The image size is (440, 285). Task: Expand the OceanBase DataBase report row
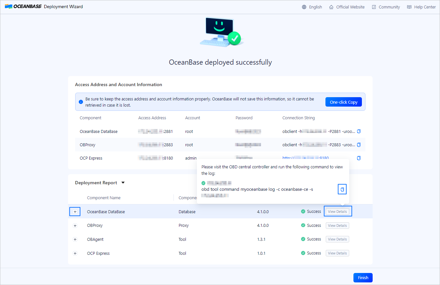[75, 212]
